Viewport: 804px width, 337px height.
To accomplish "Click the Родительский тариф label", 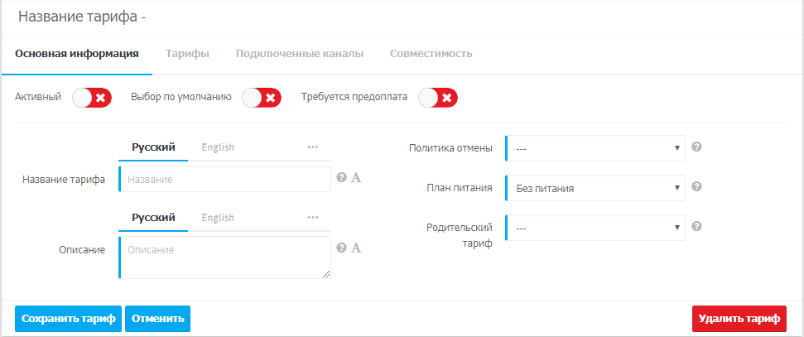I will pos(460,235).
